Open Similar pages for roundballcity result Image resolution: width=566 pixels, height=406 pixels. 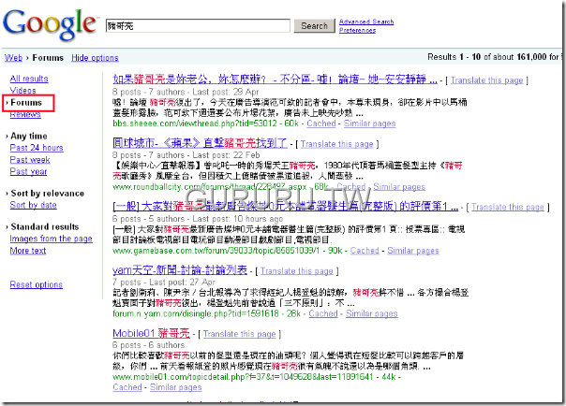click(399, 187)
